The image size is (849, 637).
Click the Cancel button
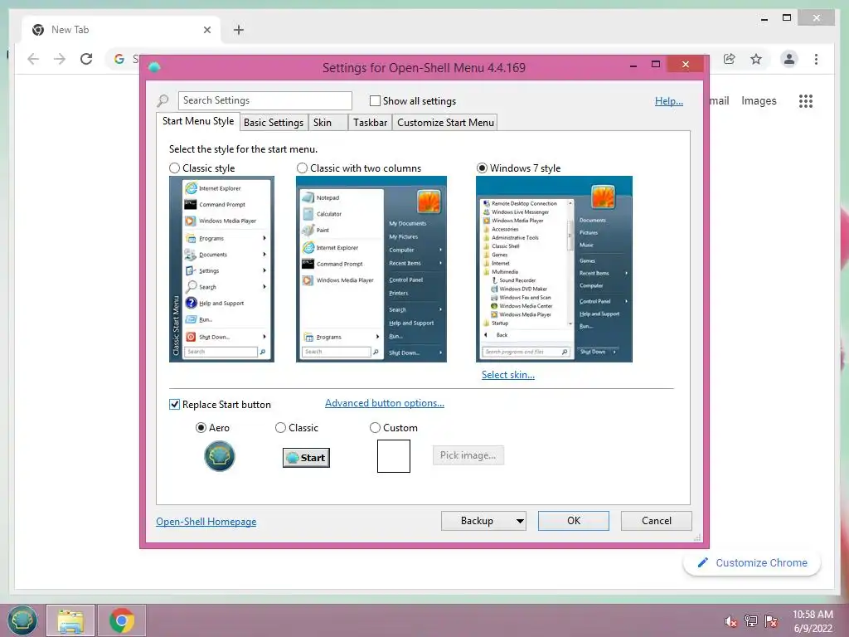tap(657, 521)
